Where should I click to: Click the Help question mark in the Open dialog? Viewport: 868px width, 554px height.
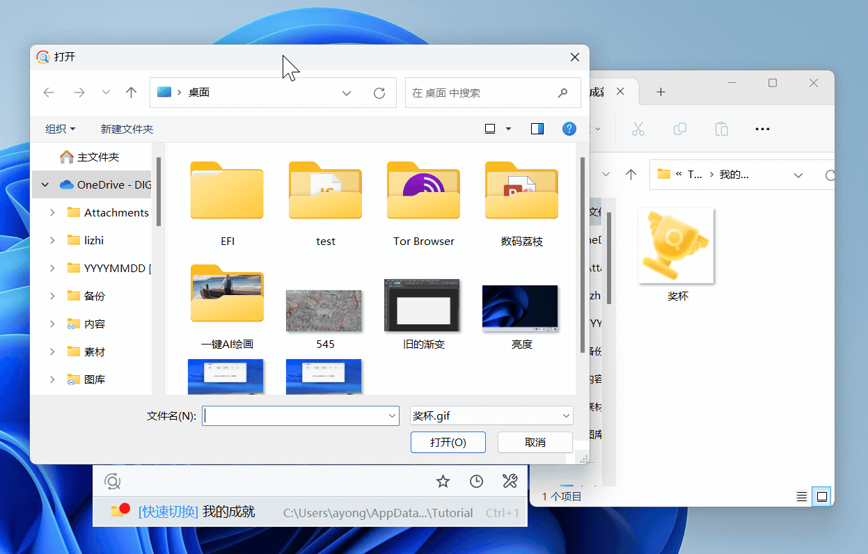[x=569, y=129]
